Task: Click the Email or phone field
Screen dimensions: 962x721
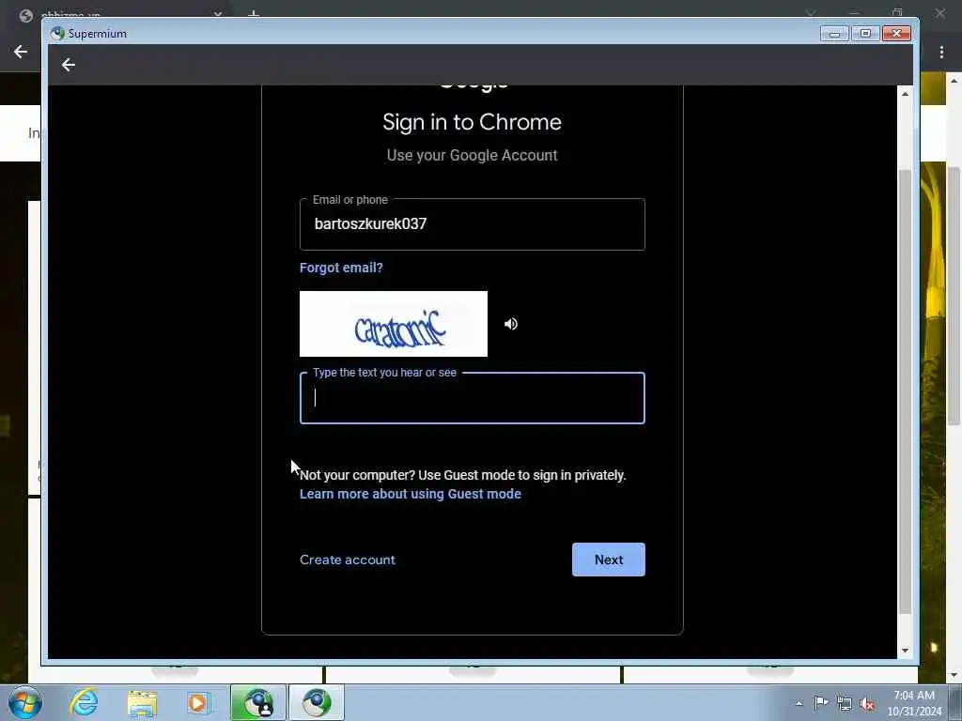Action: [472, 223]
